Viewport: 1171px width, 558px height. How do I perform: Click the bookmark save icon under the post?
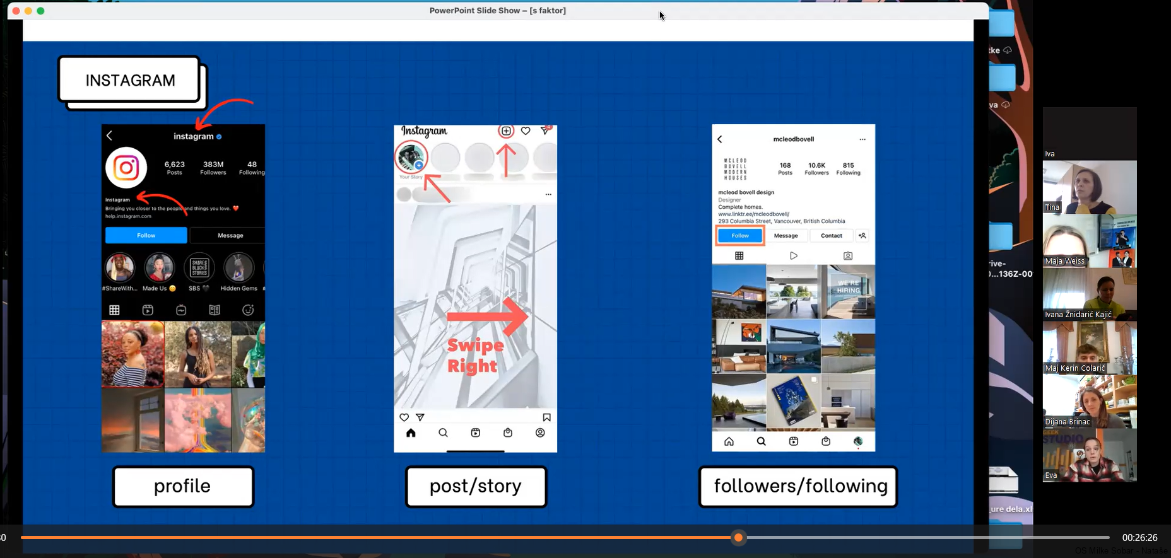(x=547, y=417)
